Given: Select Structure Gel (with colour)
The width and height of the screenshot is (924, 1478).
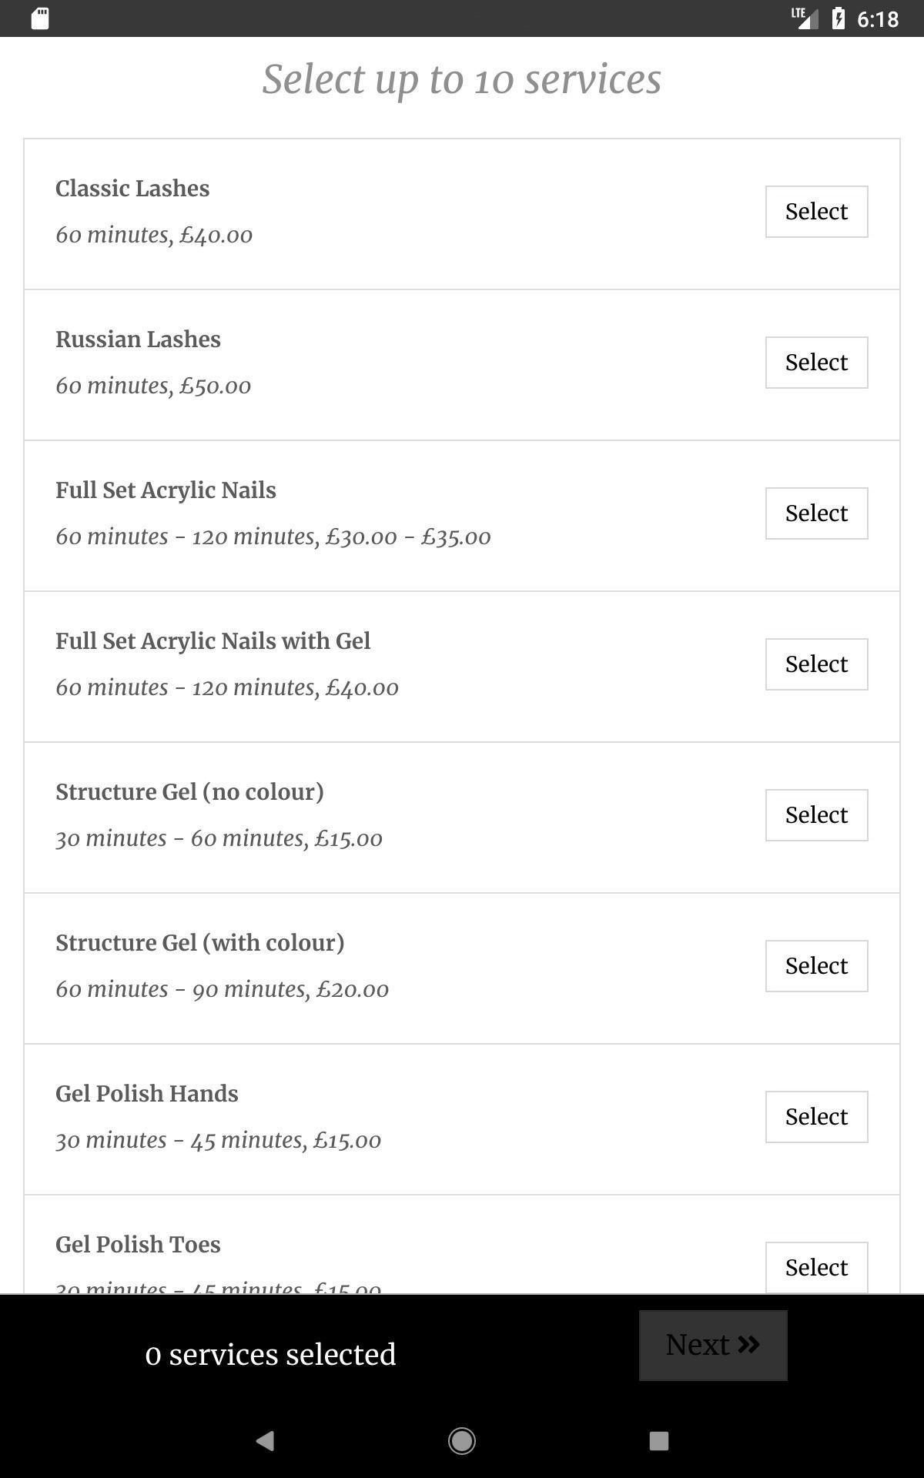Looking at the screenshot, I should click(x=816, y=966).
